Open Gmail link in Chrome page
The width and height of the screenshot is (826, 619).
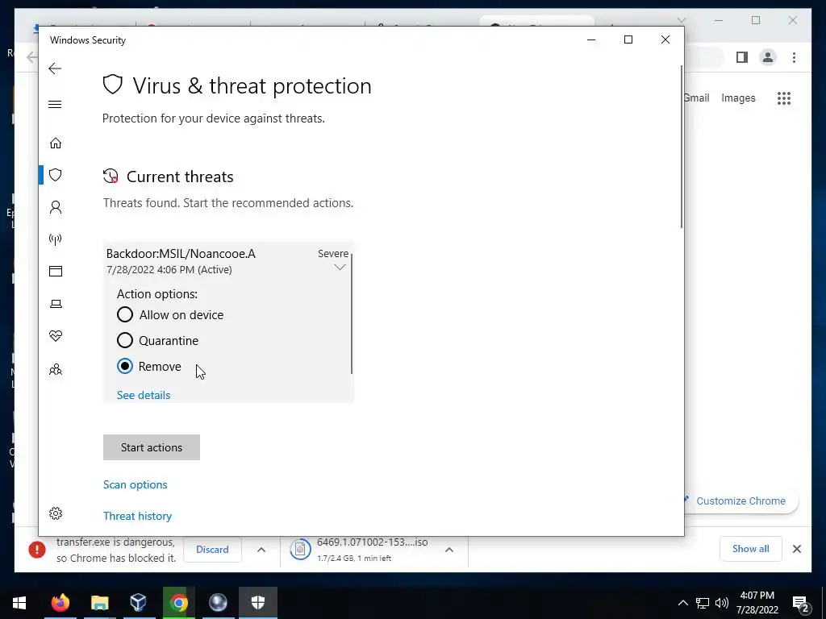pyautogui.click(x=696, y=98)
